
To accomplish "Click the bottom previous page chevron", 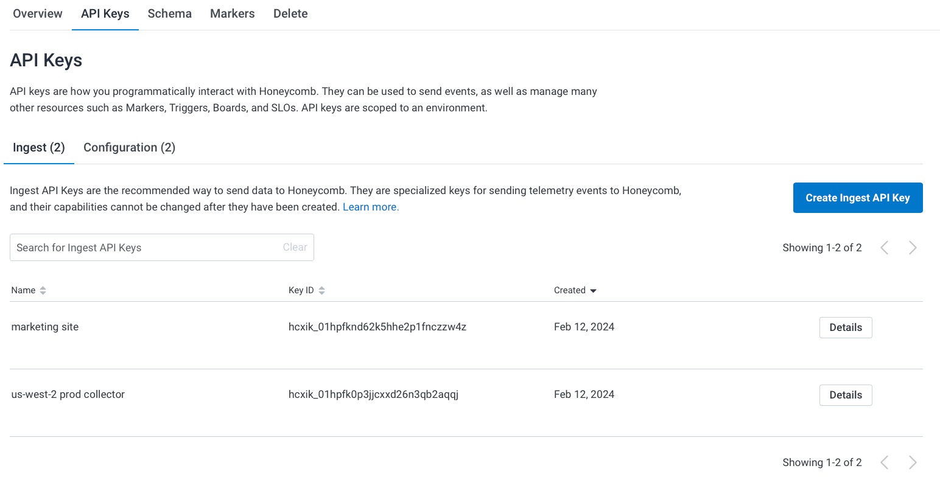I will click(x=885, y=462).
